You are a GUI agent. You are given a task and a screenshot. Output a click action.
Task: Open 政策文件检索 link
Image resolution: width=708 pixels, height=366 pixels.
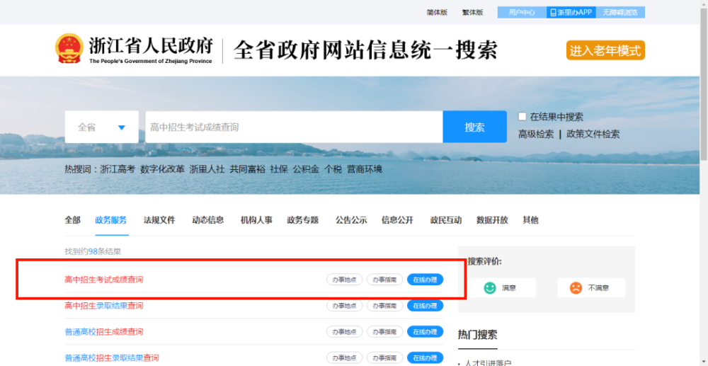[x=593, y=134]
